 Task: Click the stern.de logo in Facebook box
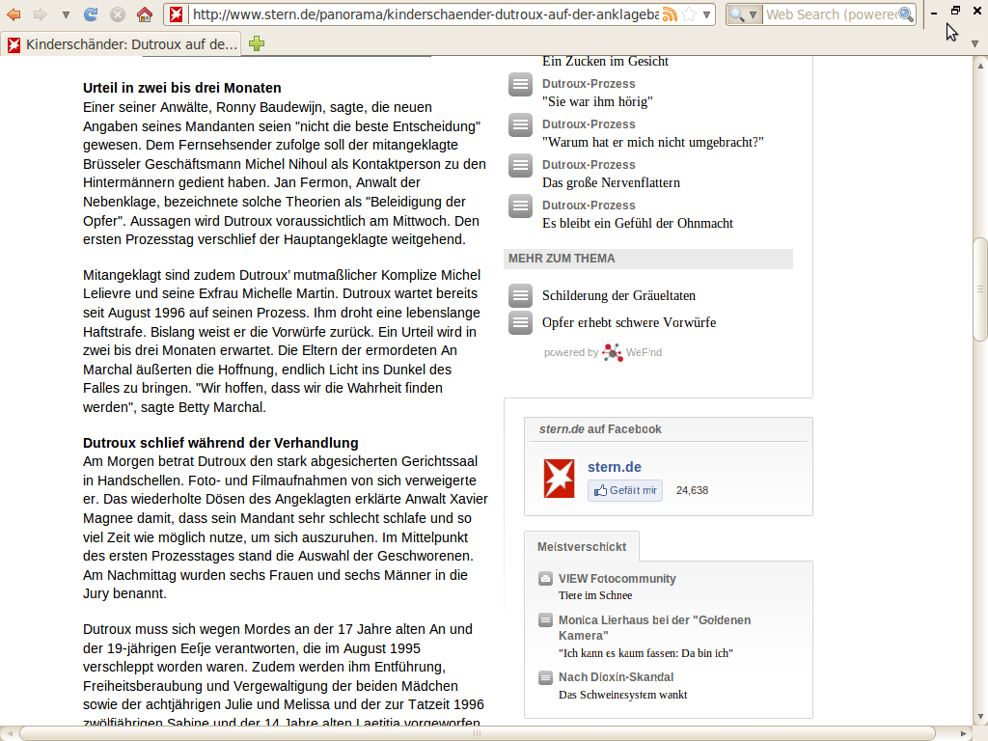point(559,479)
